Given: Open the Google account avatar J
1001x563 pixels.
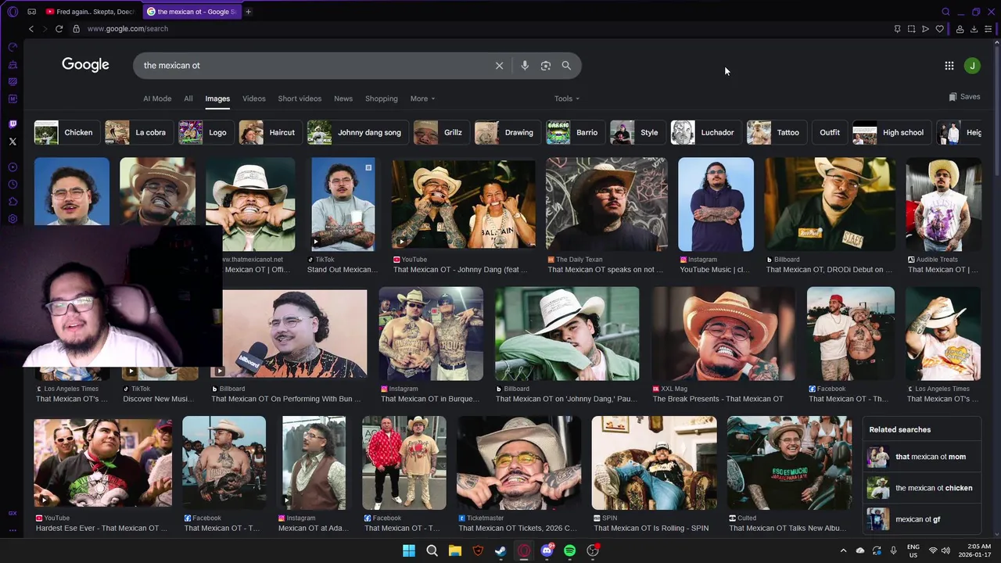Looking at the screenshot, I should [x=972, y=66].
